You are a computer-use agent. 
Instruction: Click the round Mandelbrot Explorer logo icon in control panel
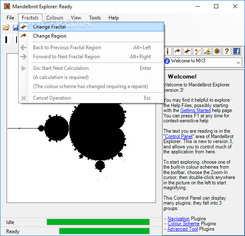217,51
